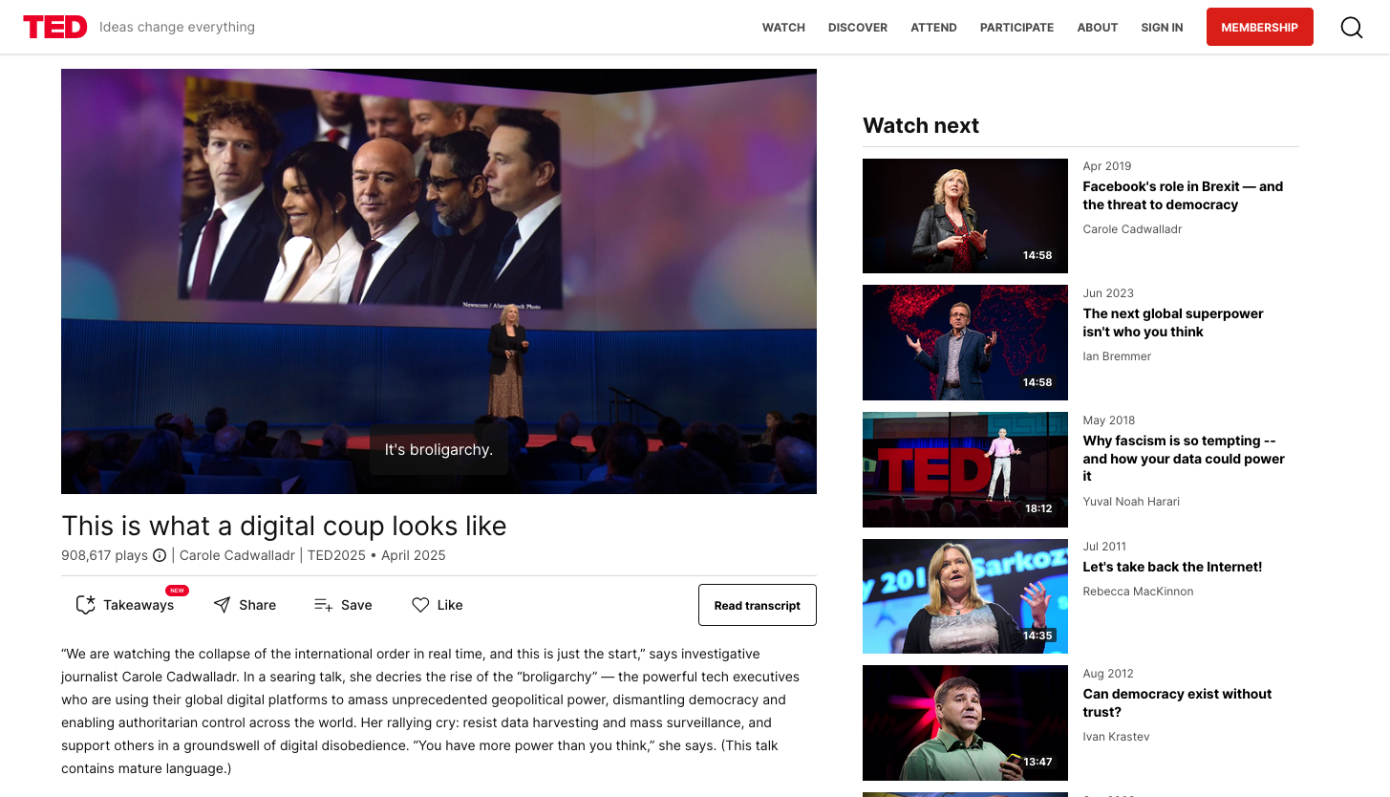Open search with the magnifier icon
The image size is (1390, 797).
coord(1352,27)
